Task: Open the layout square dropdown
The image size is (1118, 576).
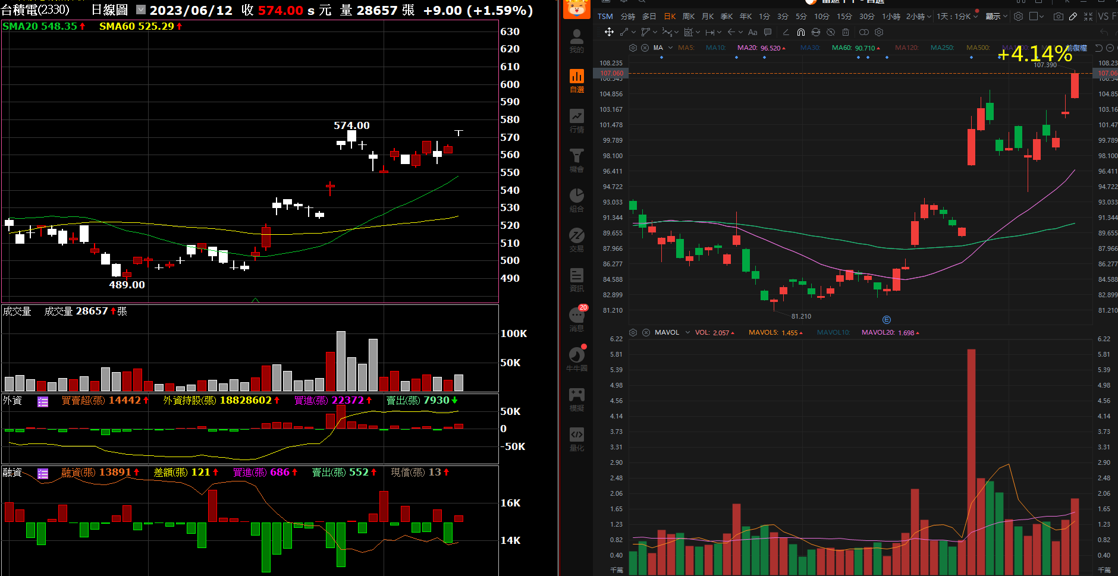Action: coord(1037,17)
